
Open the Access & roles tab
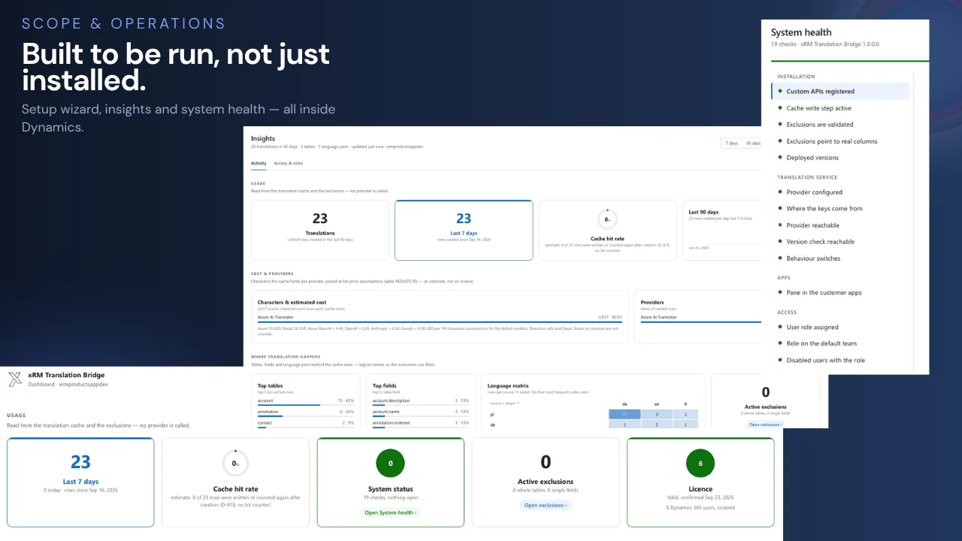click(289, 163)
